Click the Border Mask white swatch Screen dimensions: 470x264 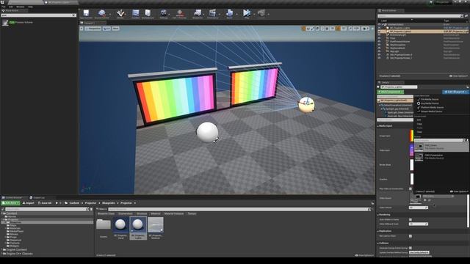(x=411, y=164)
